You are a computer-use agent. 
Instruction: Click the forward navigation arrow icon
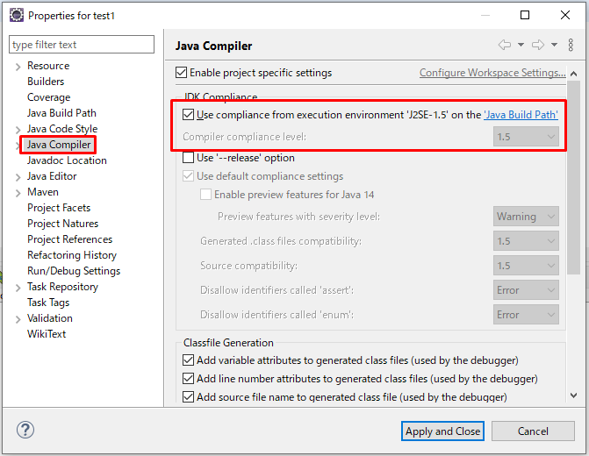tap(538, 45)
